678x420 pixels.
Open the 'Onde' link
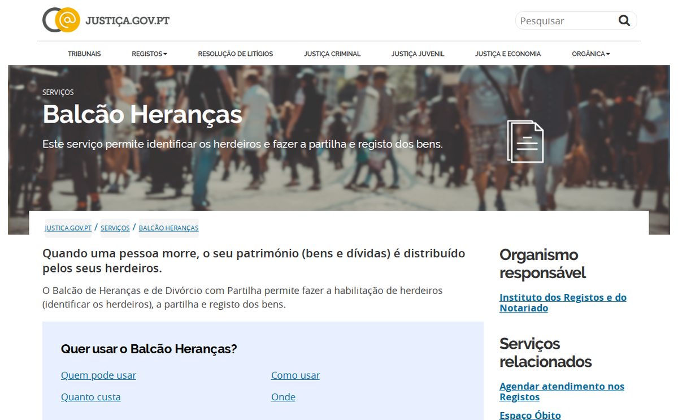pyautogui.click(x=283, y=397)
